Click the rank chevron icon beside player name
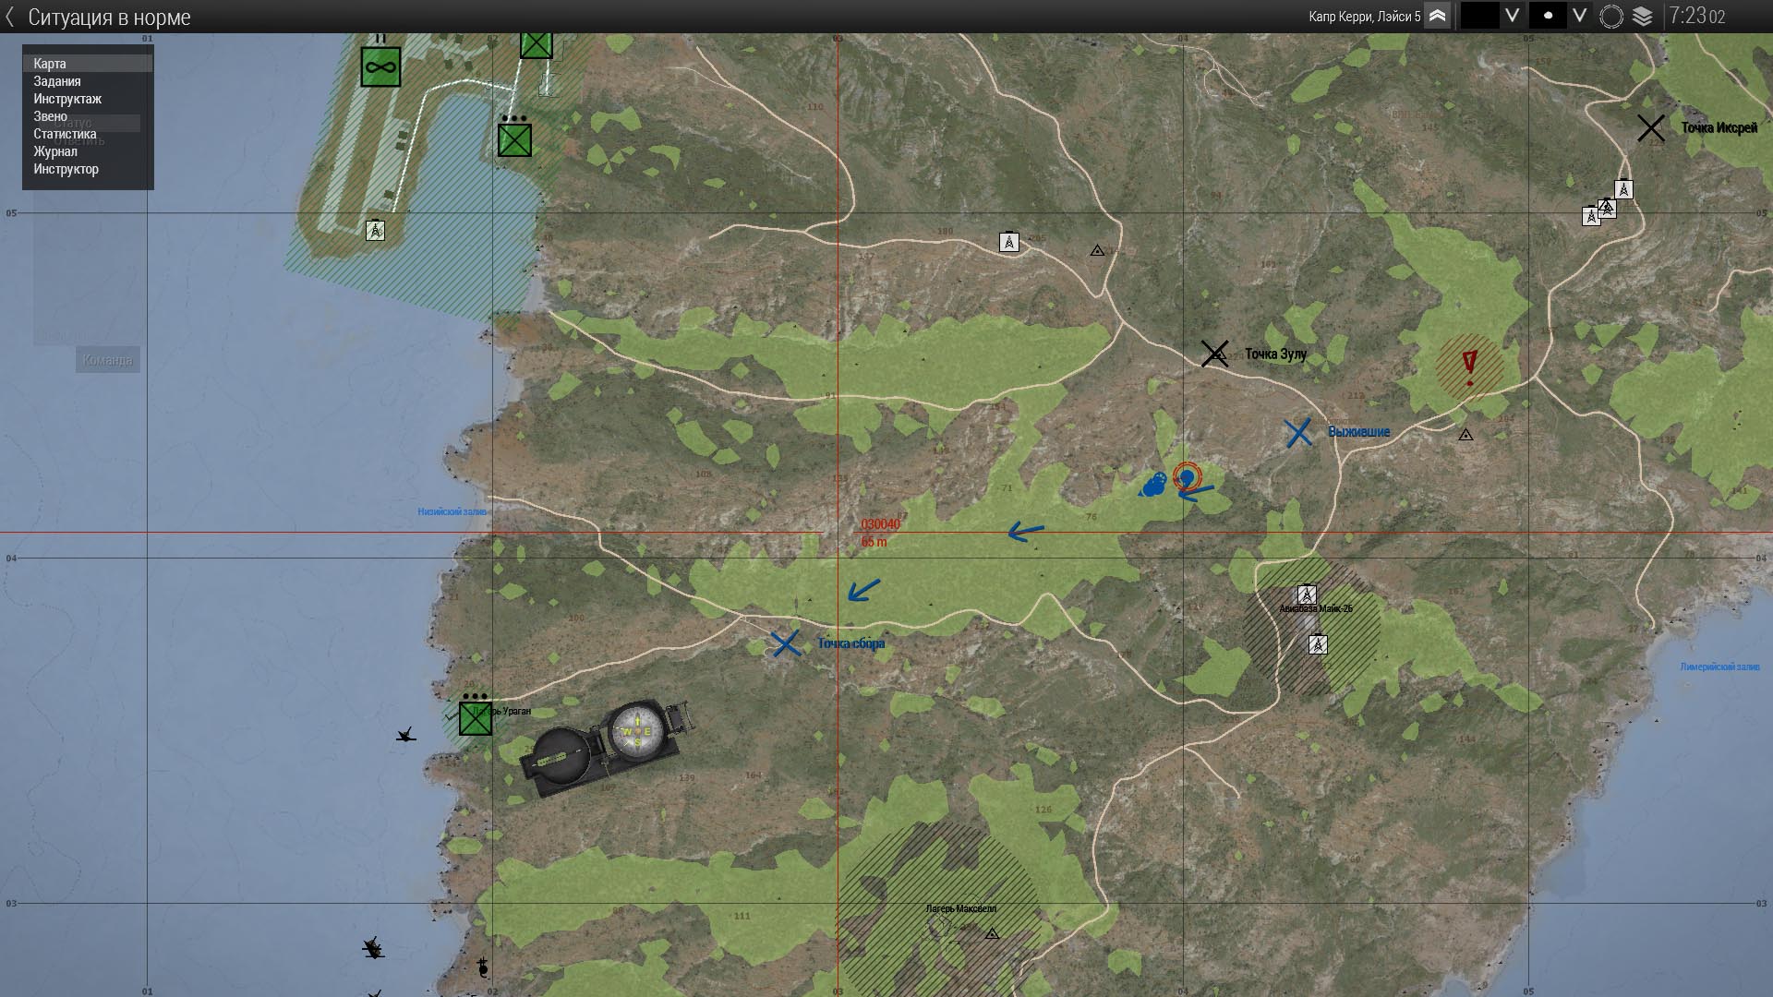1773x997 pixels. [1437, 16]
